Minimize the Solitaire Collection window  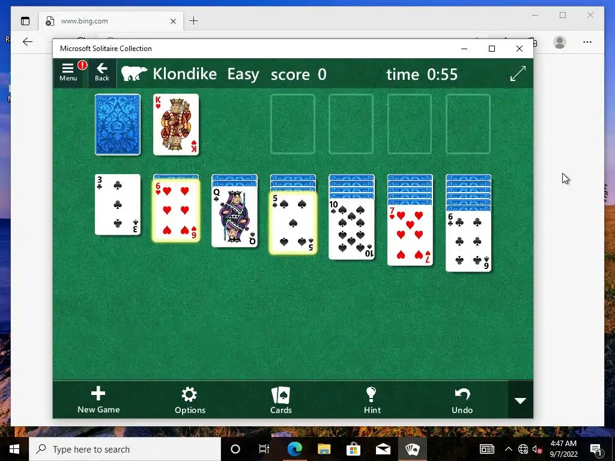coord(464,49)
